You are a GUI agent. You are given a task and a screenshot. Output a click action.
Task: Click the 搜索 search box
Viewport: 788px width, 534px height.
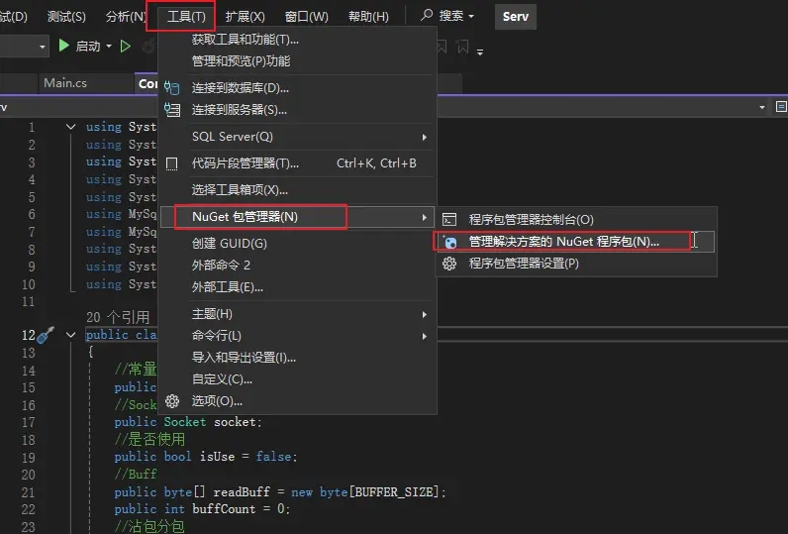447,16
